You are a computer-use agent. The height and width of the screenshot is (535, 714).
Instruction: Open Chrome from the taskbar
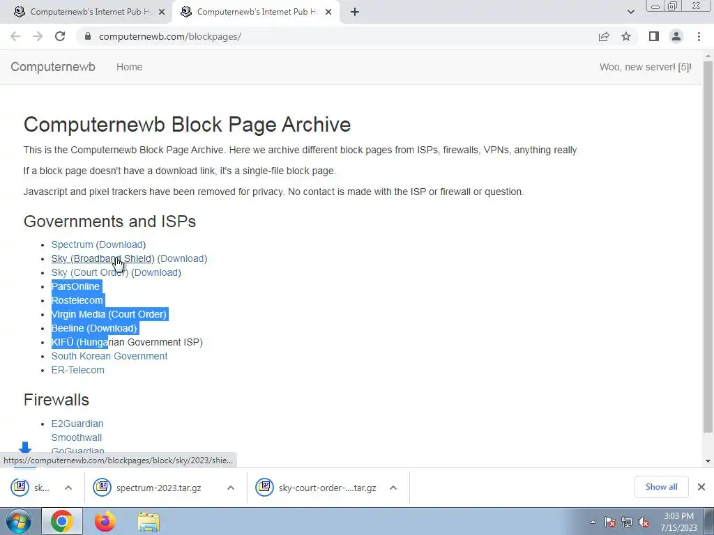pyautogui.click(x=62, y=521)
